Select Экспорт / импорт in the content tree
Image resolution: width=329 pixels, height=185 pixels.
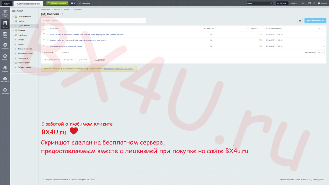[x=24, y=67]
